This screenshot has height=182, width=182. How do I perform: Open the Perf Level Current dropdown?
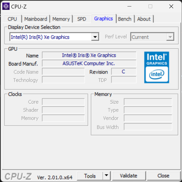coord(152,37)
